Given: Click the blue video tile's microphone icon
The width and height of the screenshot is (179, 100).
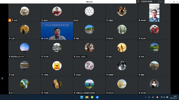Looking at the screenshot, I should (x=42, y=38).
